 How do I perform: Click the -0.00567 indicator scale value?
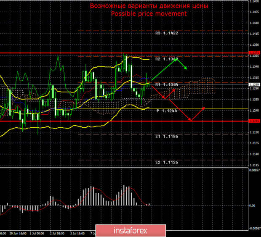pos(255,229)
